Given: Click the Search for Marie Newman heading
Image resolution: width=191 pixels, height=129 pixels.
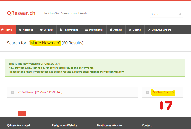Looking at the screenshot, I should coord(45,43).
